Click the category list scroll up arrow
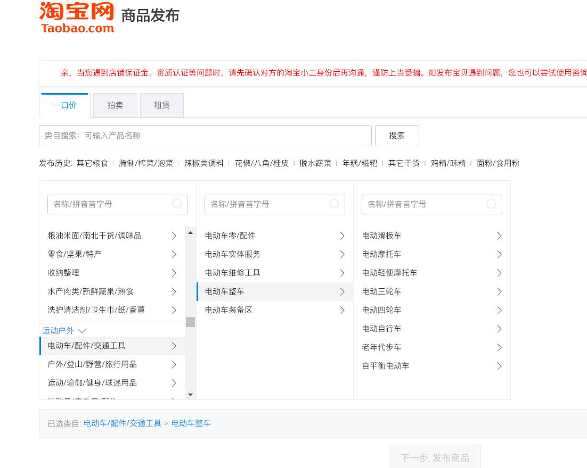587x468 pixels. coord(191,233)
